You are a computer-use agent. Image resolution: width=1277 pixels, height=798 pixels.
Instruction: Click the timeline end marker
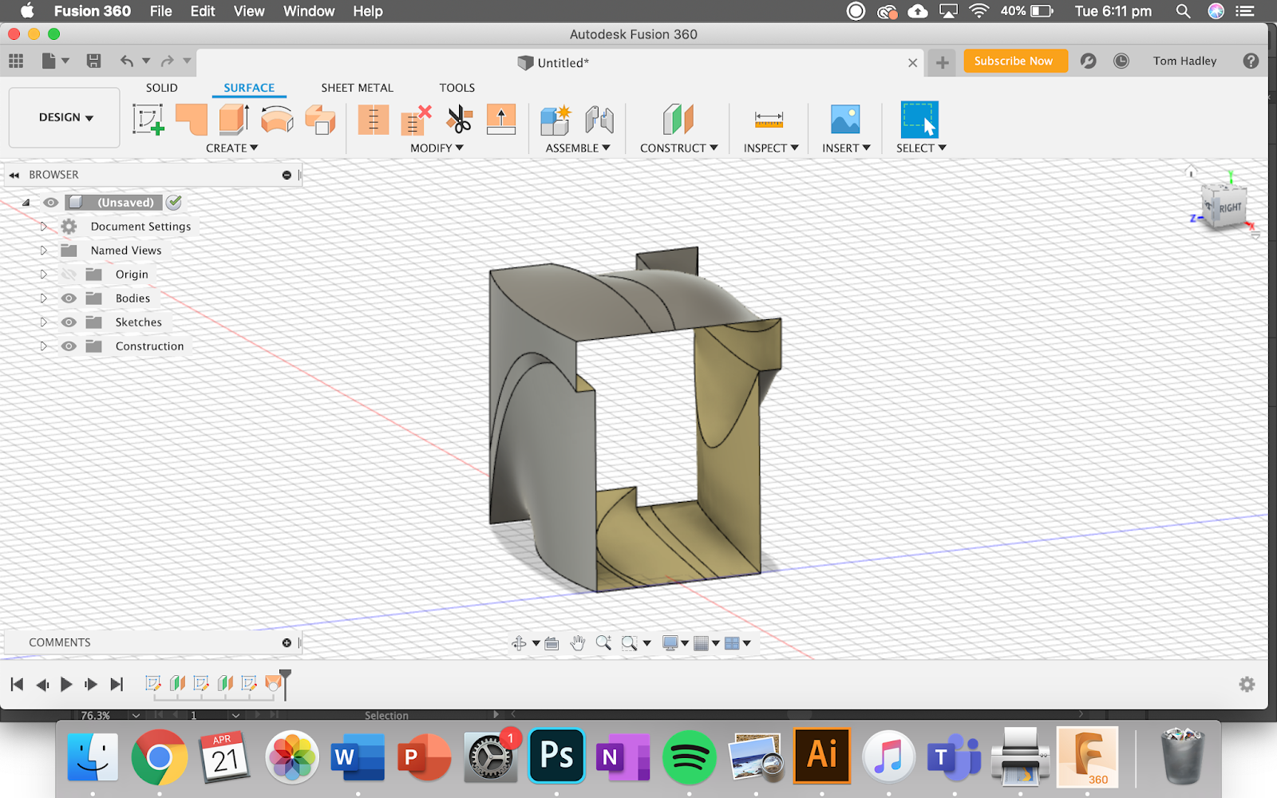pyautogui.click(x=285, y=685)
